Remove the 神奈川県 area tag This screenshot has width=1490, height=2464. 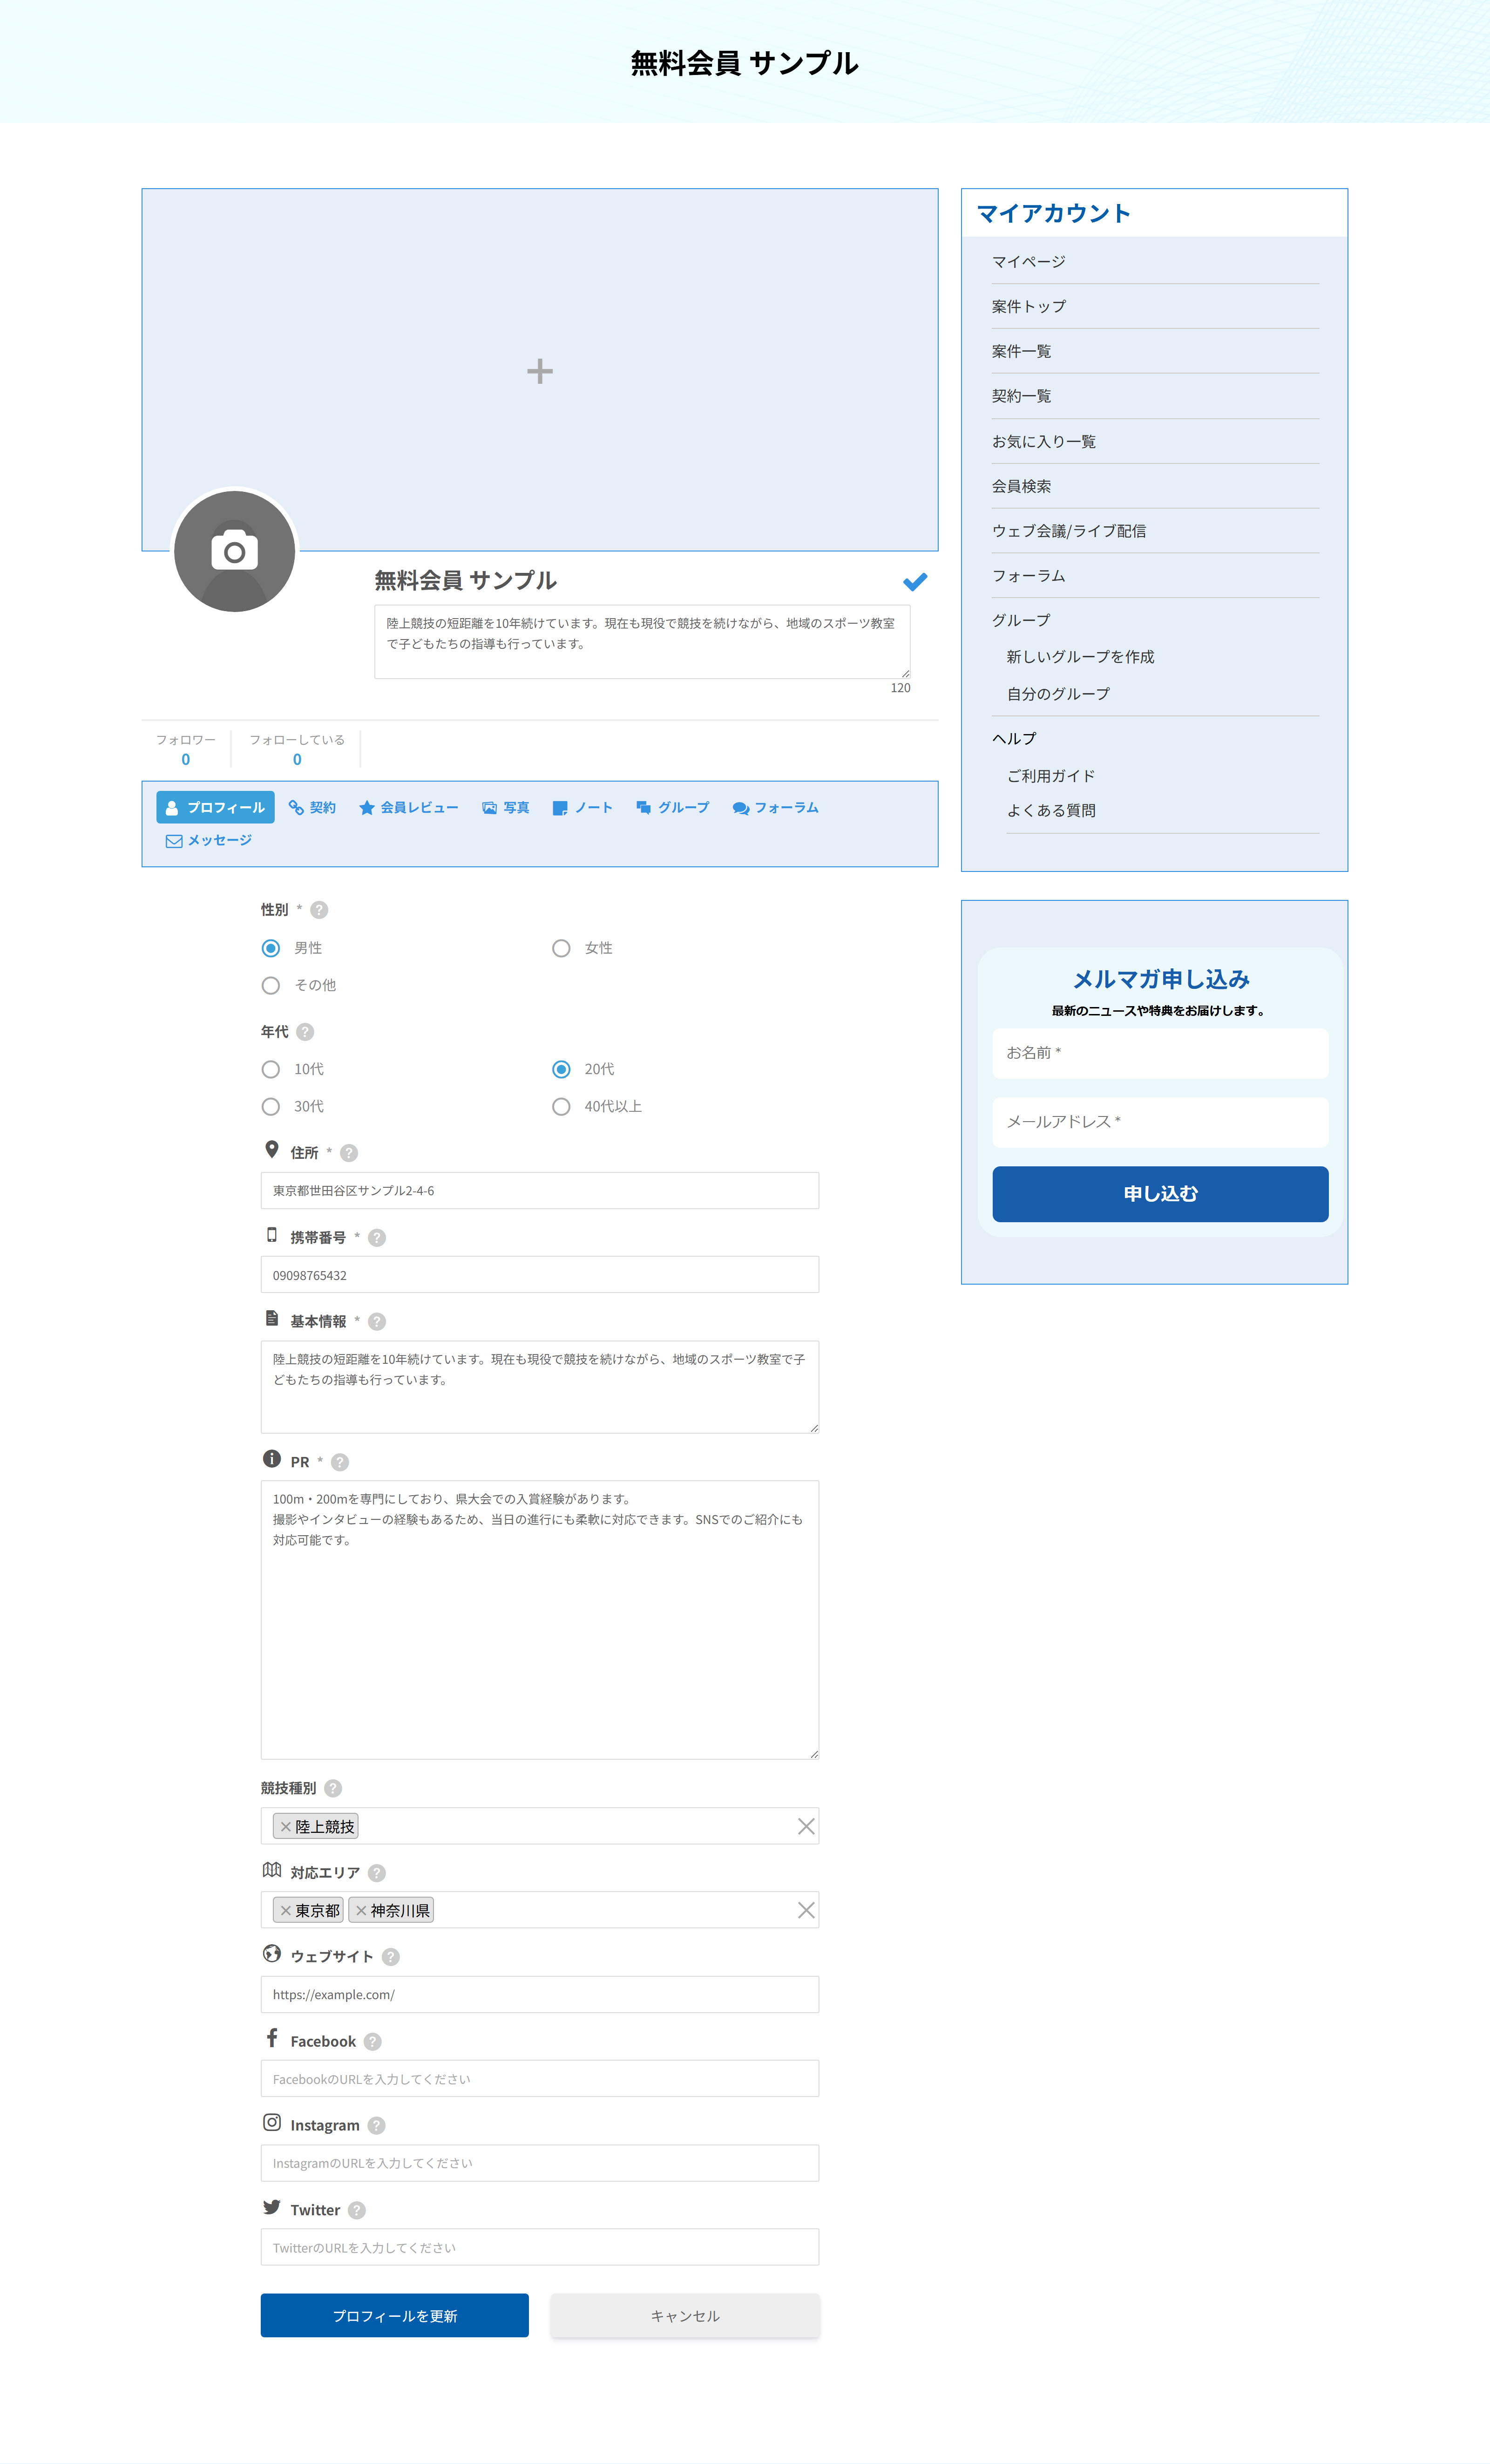coord(361,1911)
